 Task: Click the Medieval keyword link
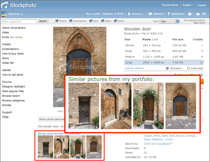[x=157, y=139]
